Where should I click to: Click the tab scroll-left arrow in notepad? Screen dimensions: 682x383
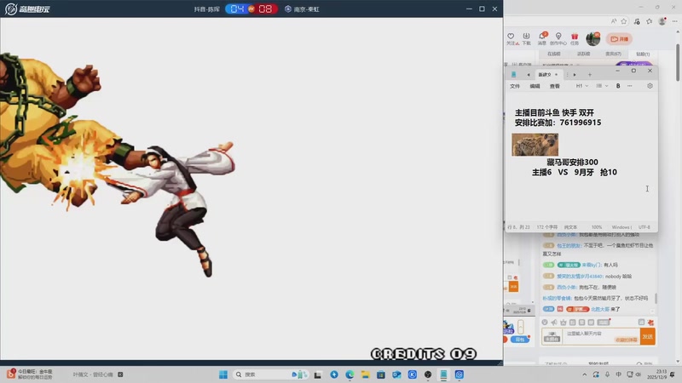click(529, 75)
